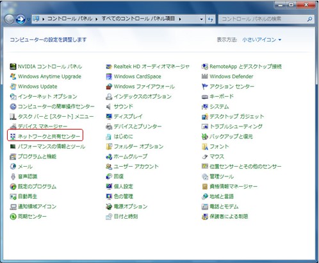Click the サウンド speaker icon

pyautogui.click(x=109, y=106)
